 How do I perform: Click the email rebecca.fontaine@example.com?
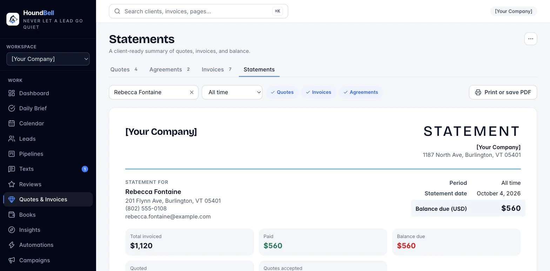[168, 216]
